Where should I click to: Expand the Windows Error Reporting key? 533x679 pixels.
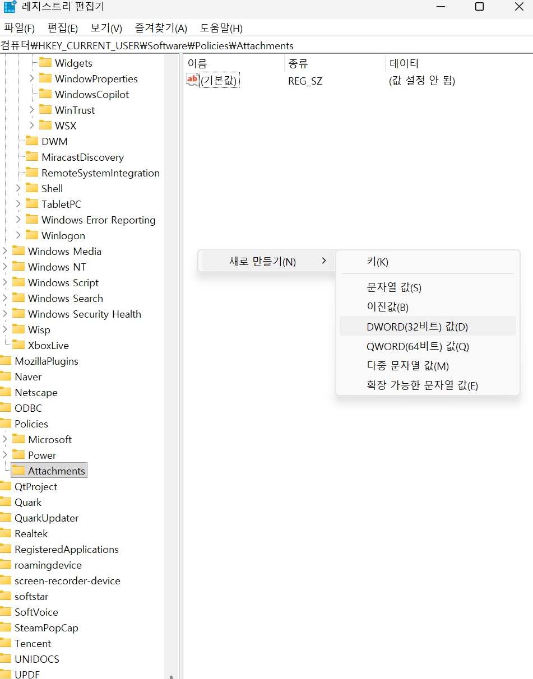pyautogui.click(x=18, y=220)
